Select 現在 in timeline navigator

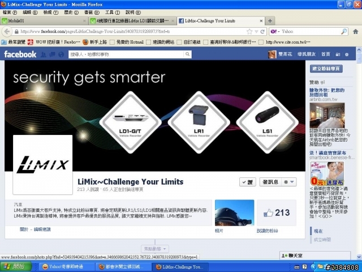(x=318, y=231)
